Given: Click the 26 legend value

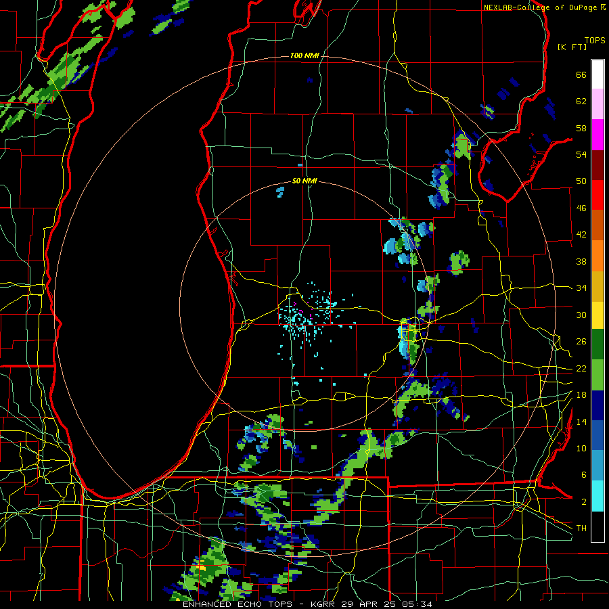Looking at the screenshot, I should pos(581,342).
